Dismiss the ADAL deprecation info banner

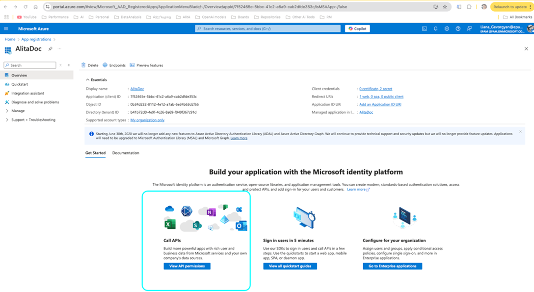click(520, 132)
